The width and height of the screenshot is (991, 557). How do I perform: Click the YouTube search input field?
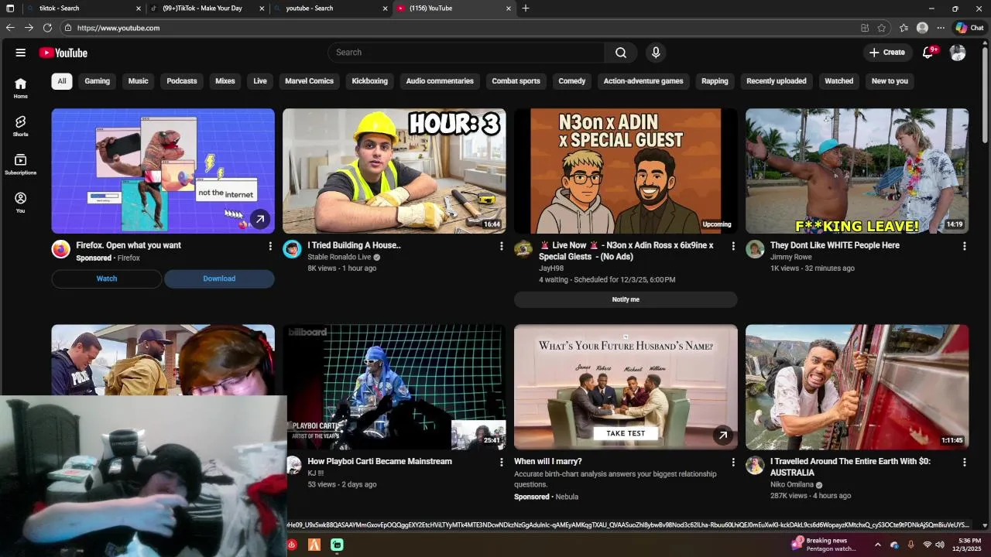[x=466, y=53]
